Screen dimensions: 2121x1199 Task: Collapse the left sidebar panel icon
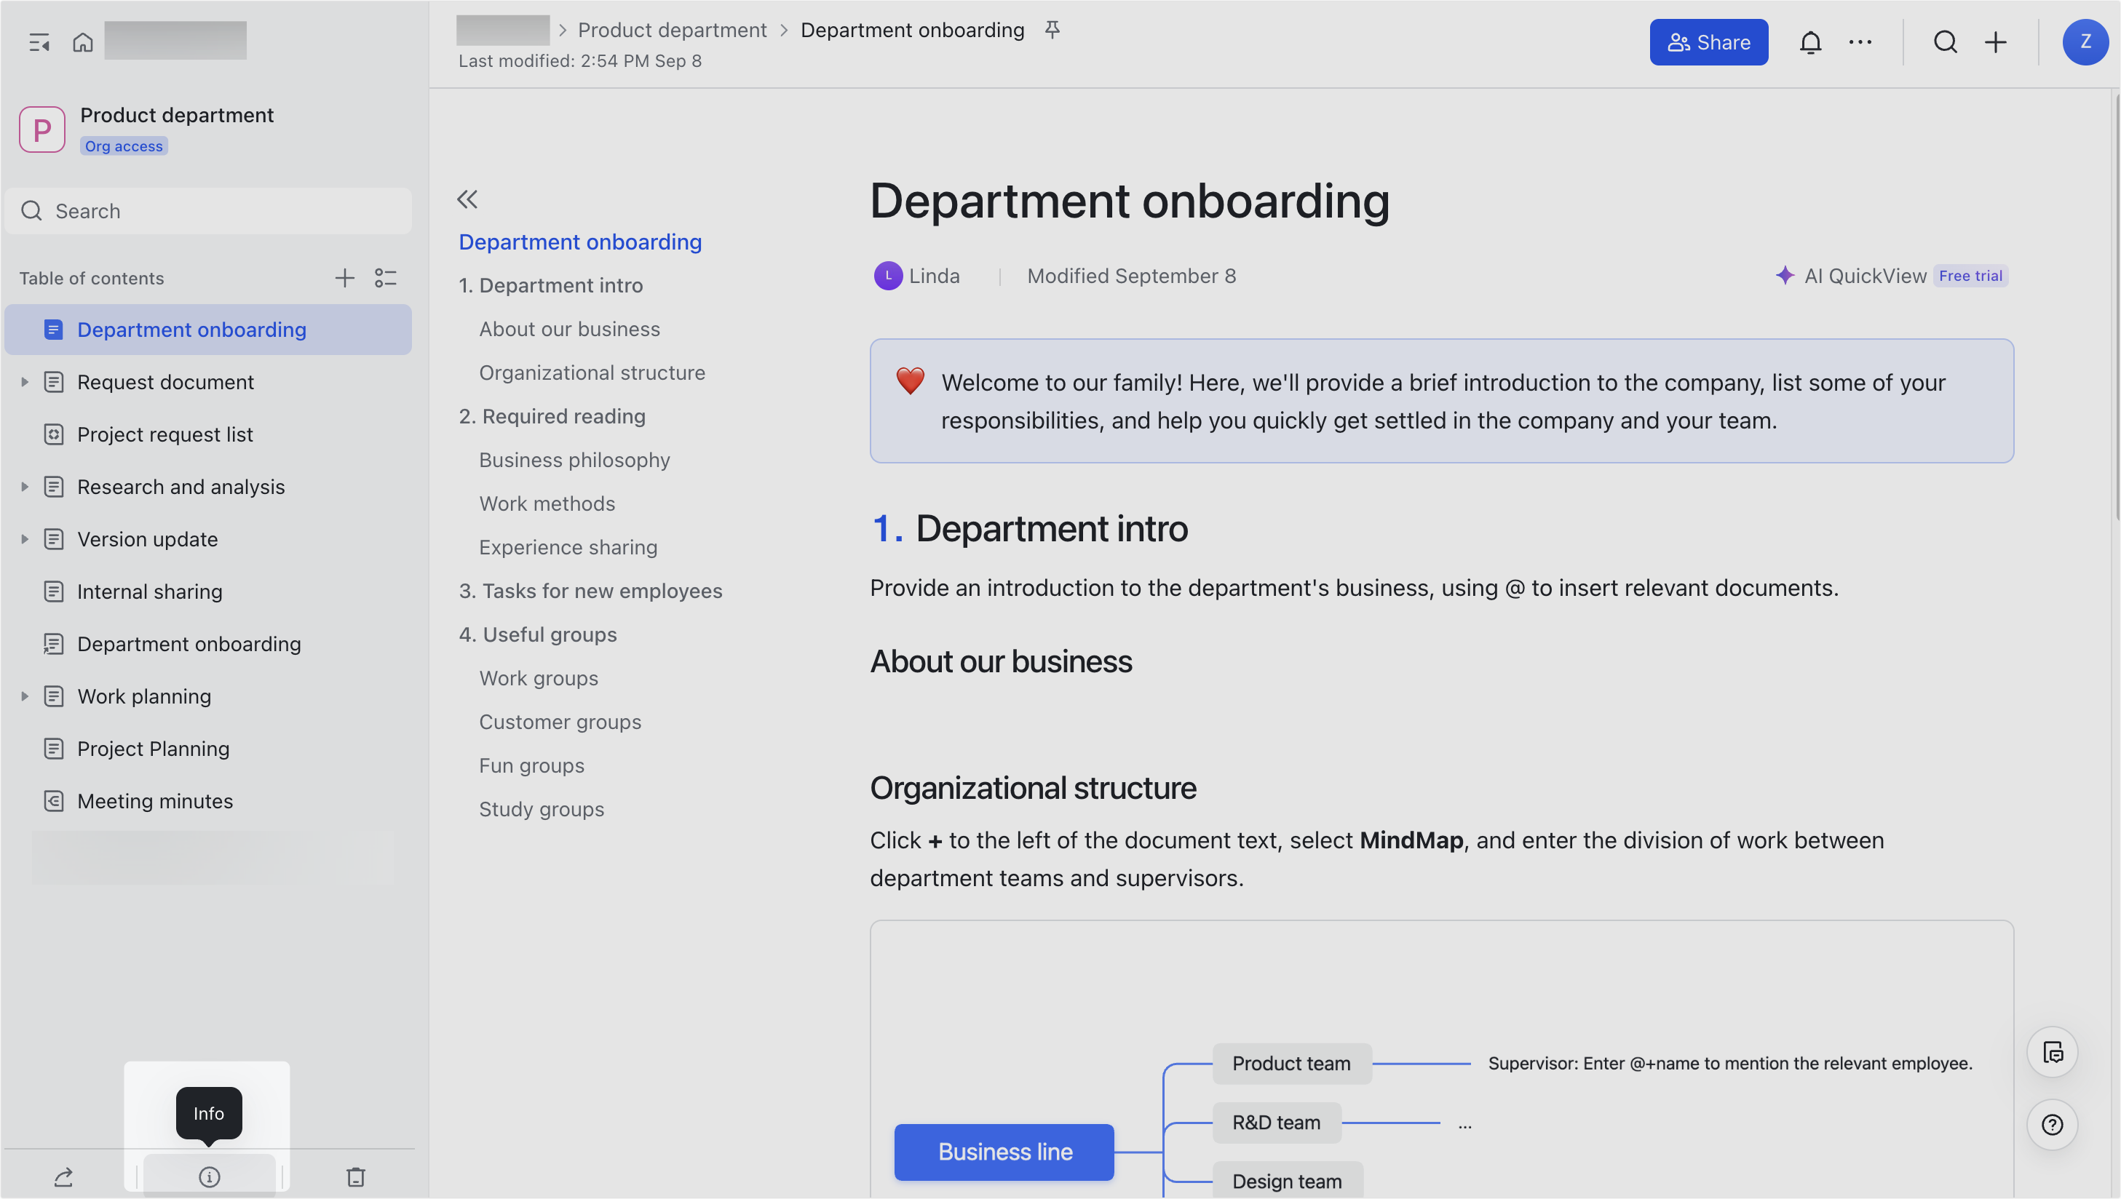39,42
